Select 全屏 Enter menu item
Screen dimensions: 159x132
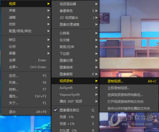(26, 60)
